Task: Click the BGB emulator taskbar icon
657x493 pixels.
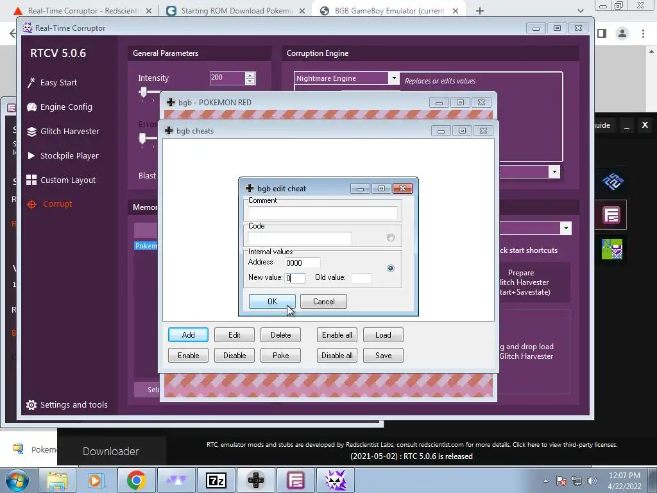Action: coord(255,480)
